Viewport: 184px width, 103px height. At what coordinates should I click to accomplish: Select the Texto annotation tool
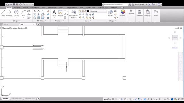pyautogui.click(x=54, y=13)
